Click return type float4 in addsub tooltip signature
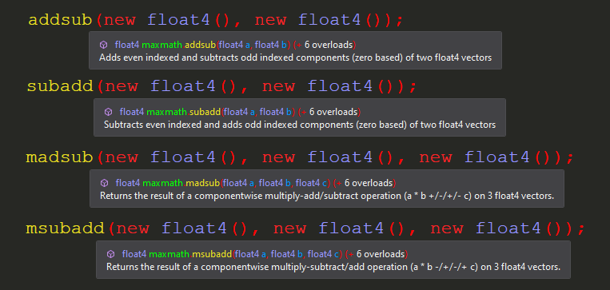Screen dimensions: 610x290 coord(127,45)
